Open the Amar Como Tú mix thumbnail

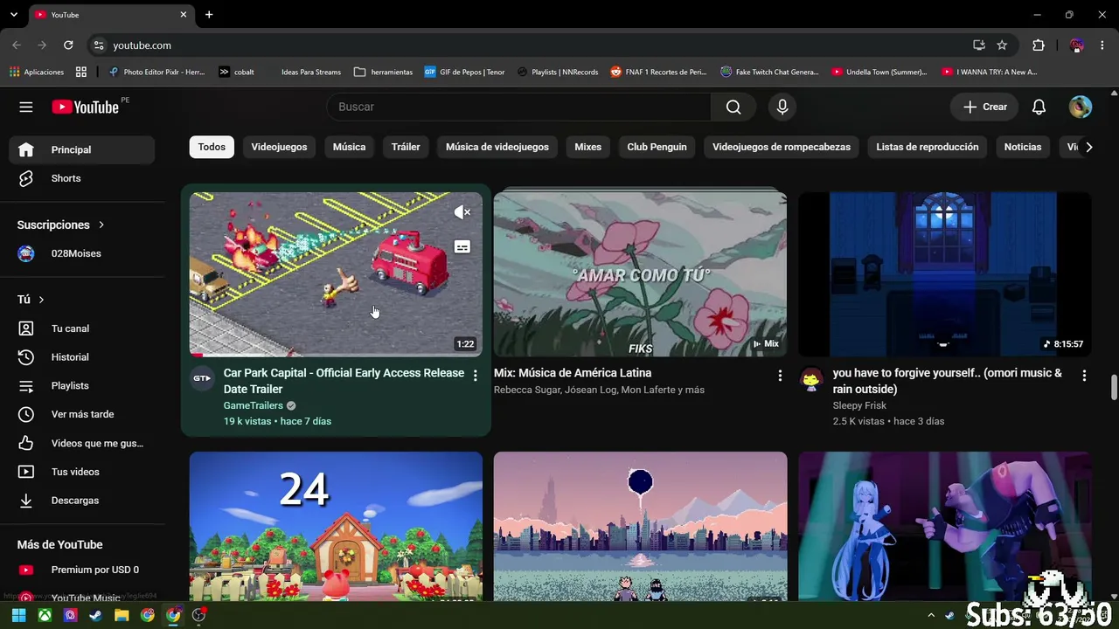pos(640,274)
